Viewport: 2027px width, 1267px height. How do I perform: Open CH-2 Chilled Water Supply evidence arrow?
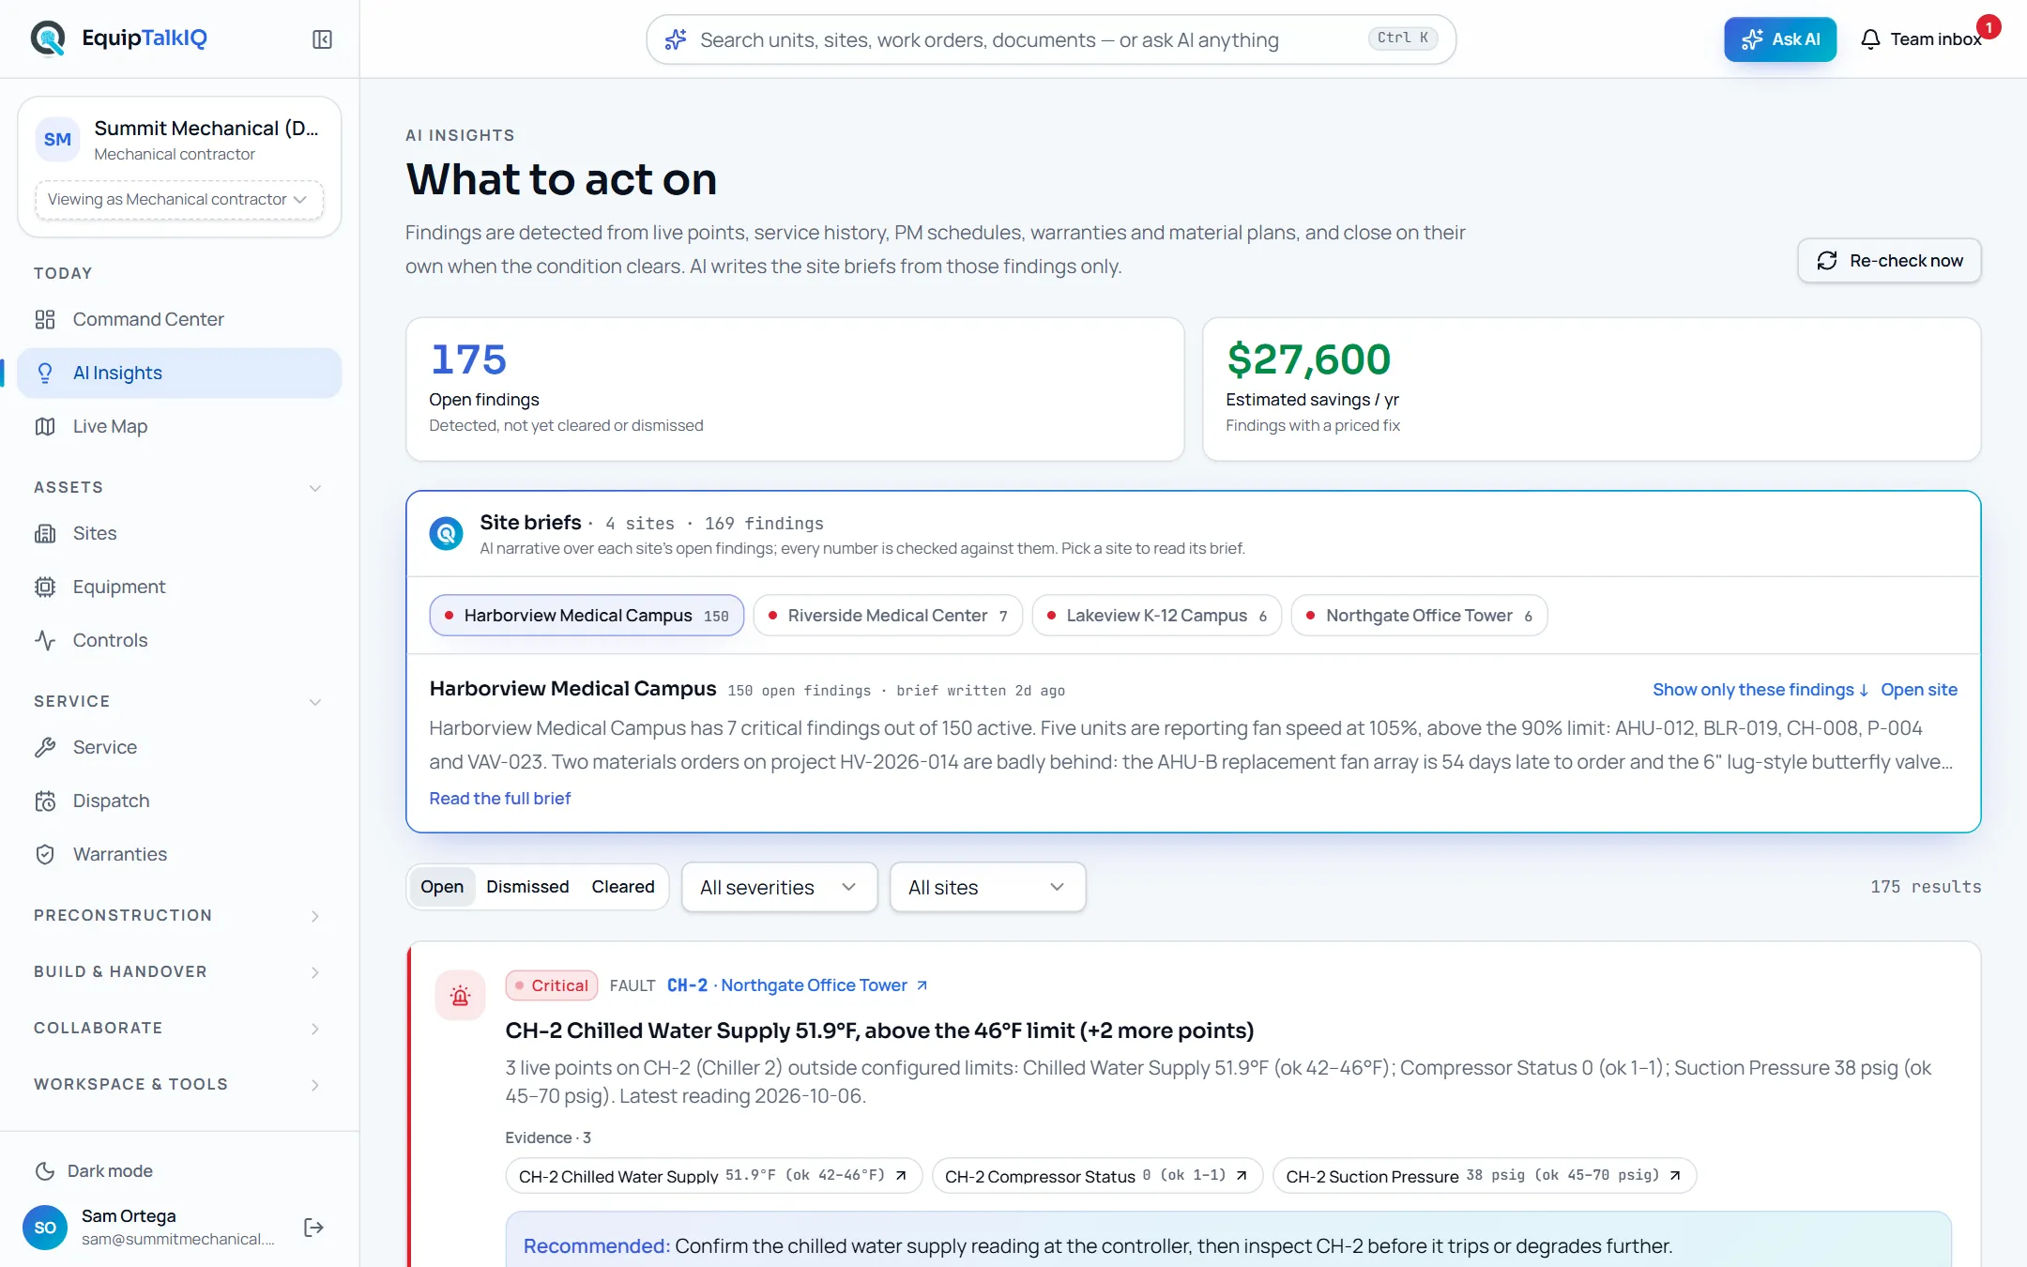pos(901,1176)
